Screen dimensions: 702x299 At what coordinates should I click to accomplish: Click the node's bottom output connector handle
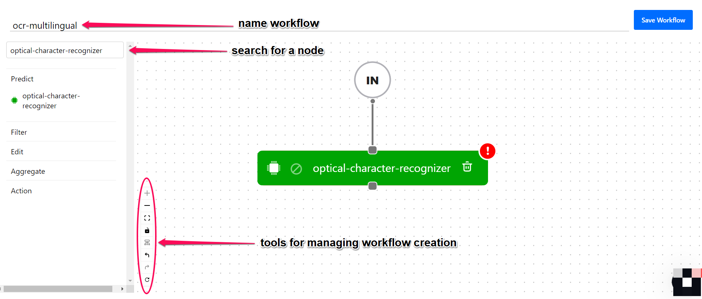tap(372, 186)
